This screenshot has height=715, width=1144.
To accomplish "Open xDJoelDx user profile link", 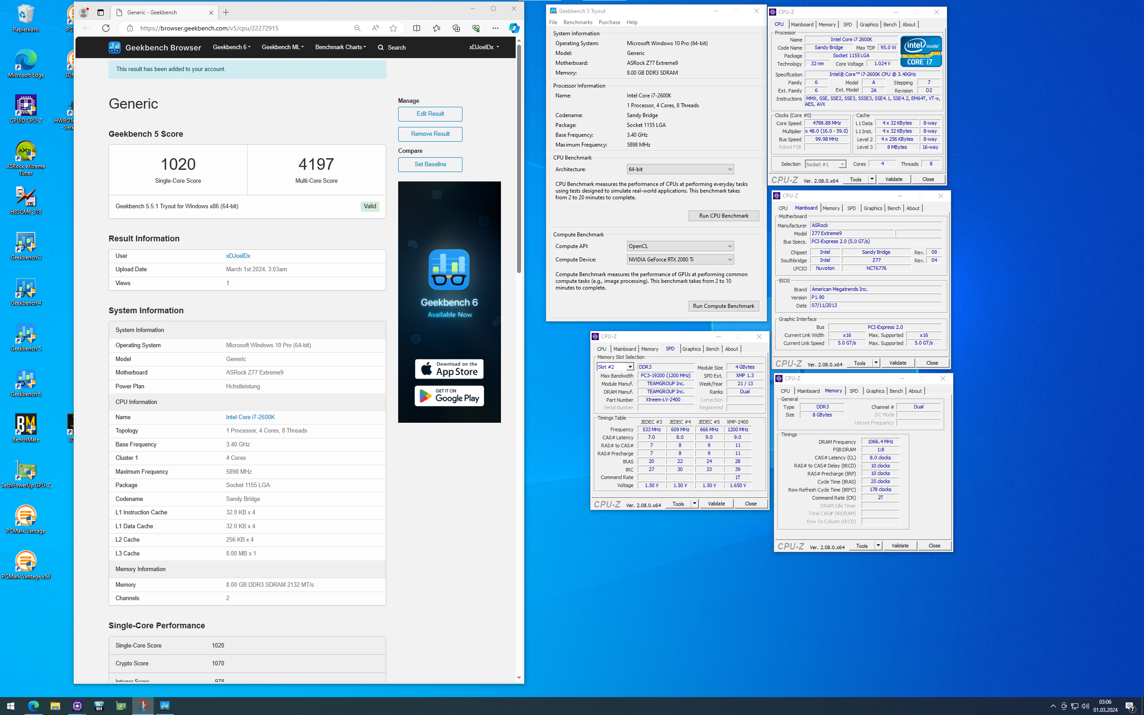I will click(x=238, y=256).
